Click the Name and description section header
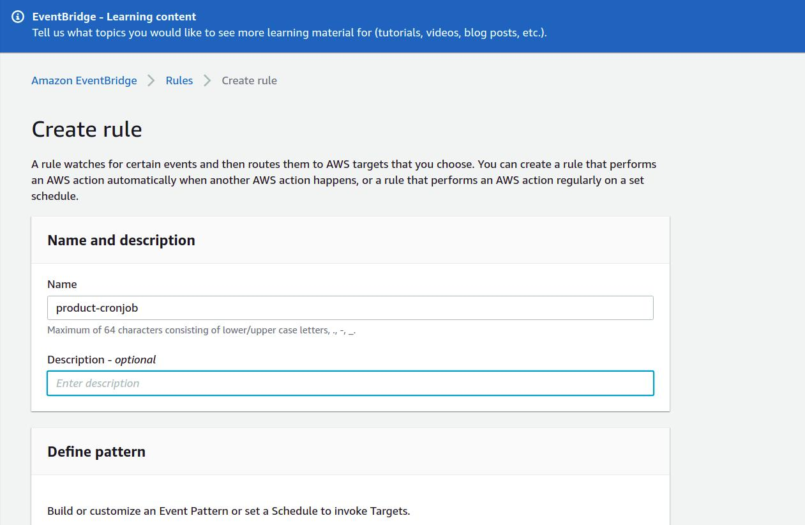 (121, 240)
